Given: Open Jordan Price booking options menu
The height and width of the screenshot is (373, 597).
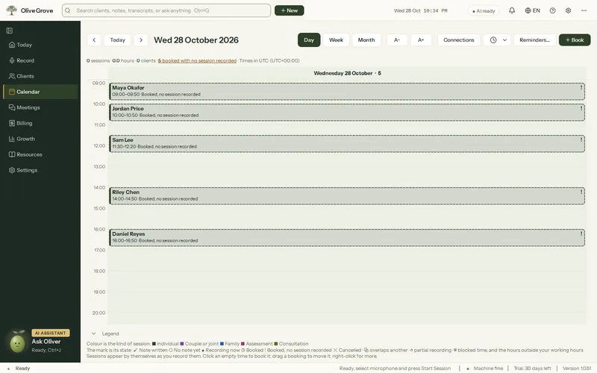Looking at the screenshot, I should click(x=581, y=108).
